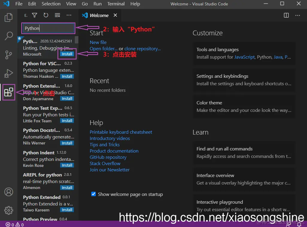Open extensions panel more actions menu
The height and width of the screenshot is (227, 307).
click(69, 15)
